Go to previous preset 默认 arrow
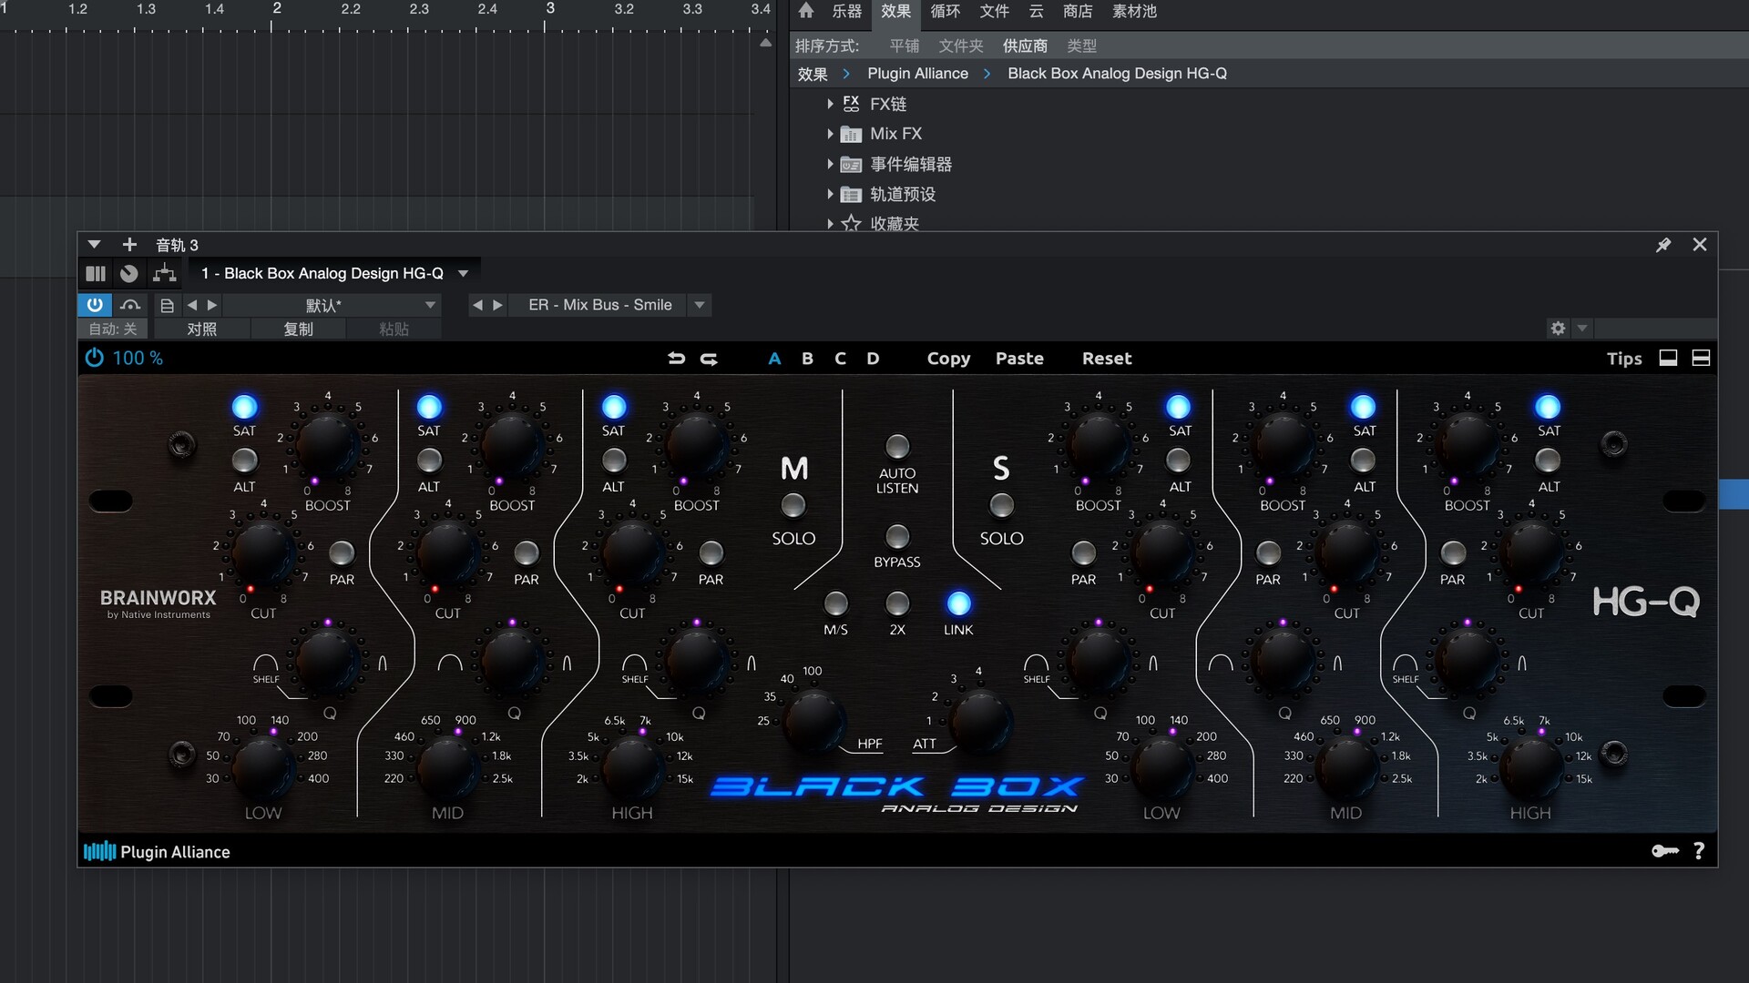Screen dimensions: 1749x983 tap(192, 305)
